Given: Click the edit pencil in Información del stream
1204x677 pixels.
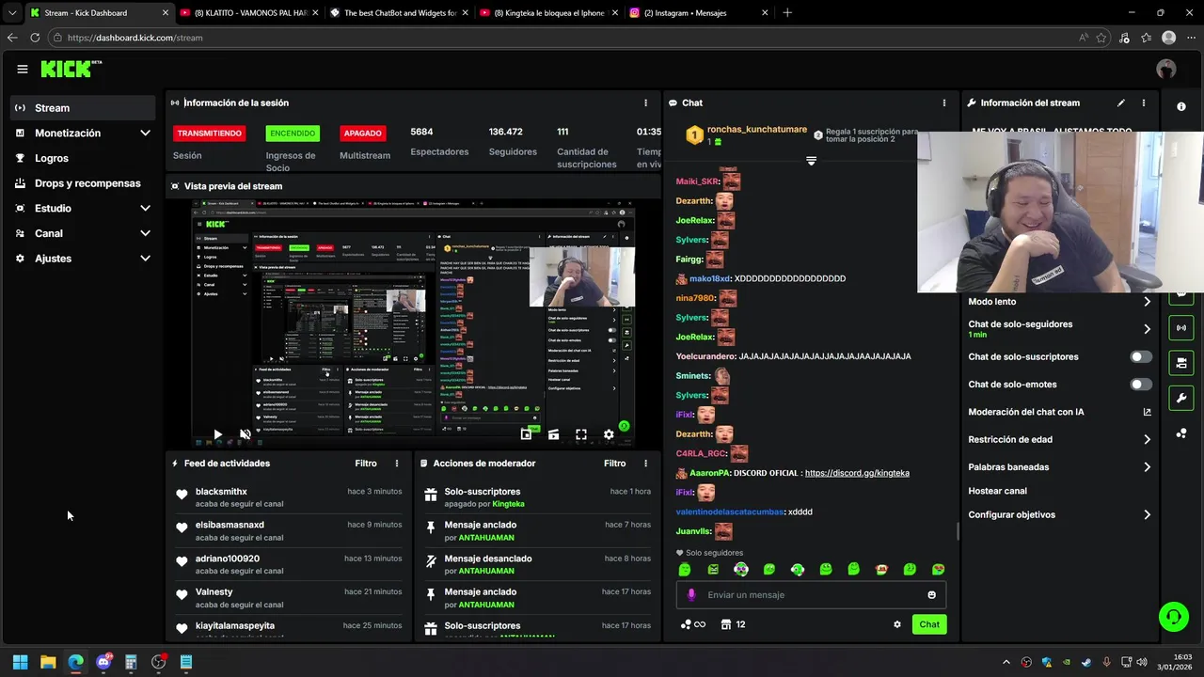Looking at the screenshot, I should click(1120, 102).
